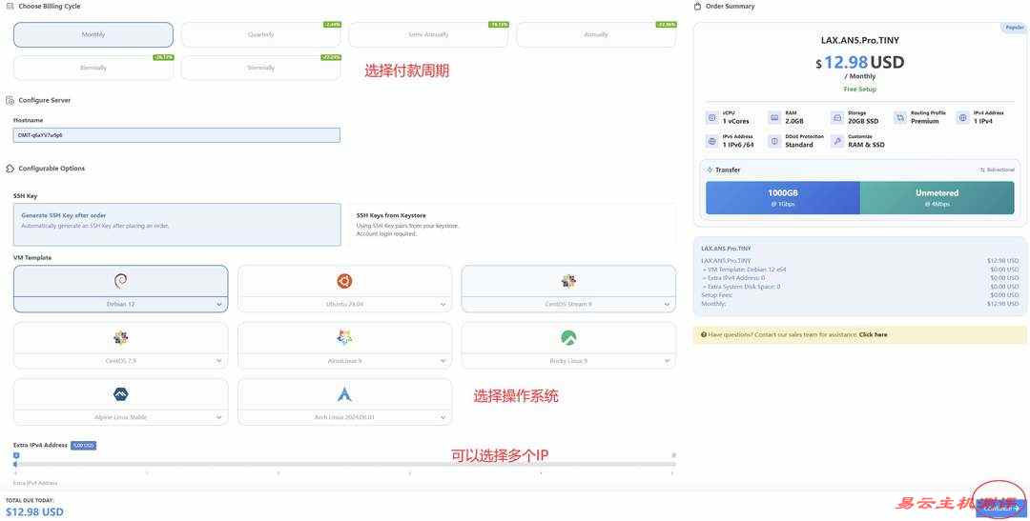Click the Configure Server heading icon
Viewport: 1030px width, 521px height.
click(10, 100)
